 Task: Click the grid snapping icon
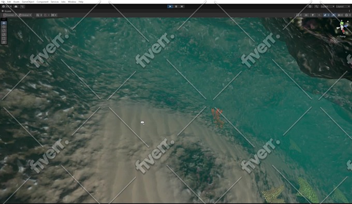[x=37, y=15]
